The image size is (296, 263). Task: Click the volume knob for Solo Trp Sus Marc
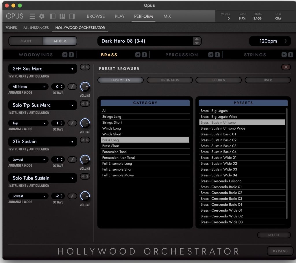tap(85, 123)
